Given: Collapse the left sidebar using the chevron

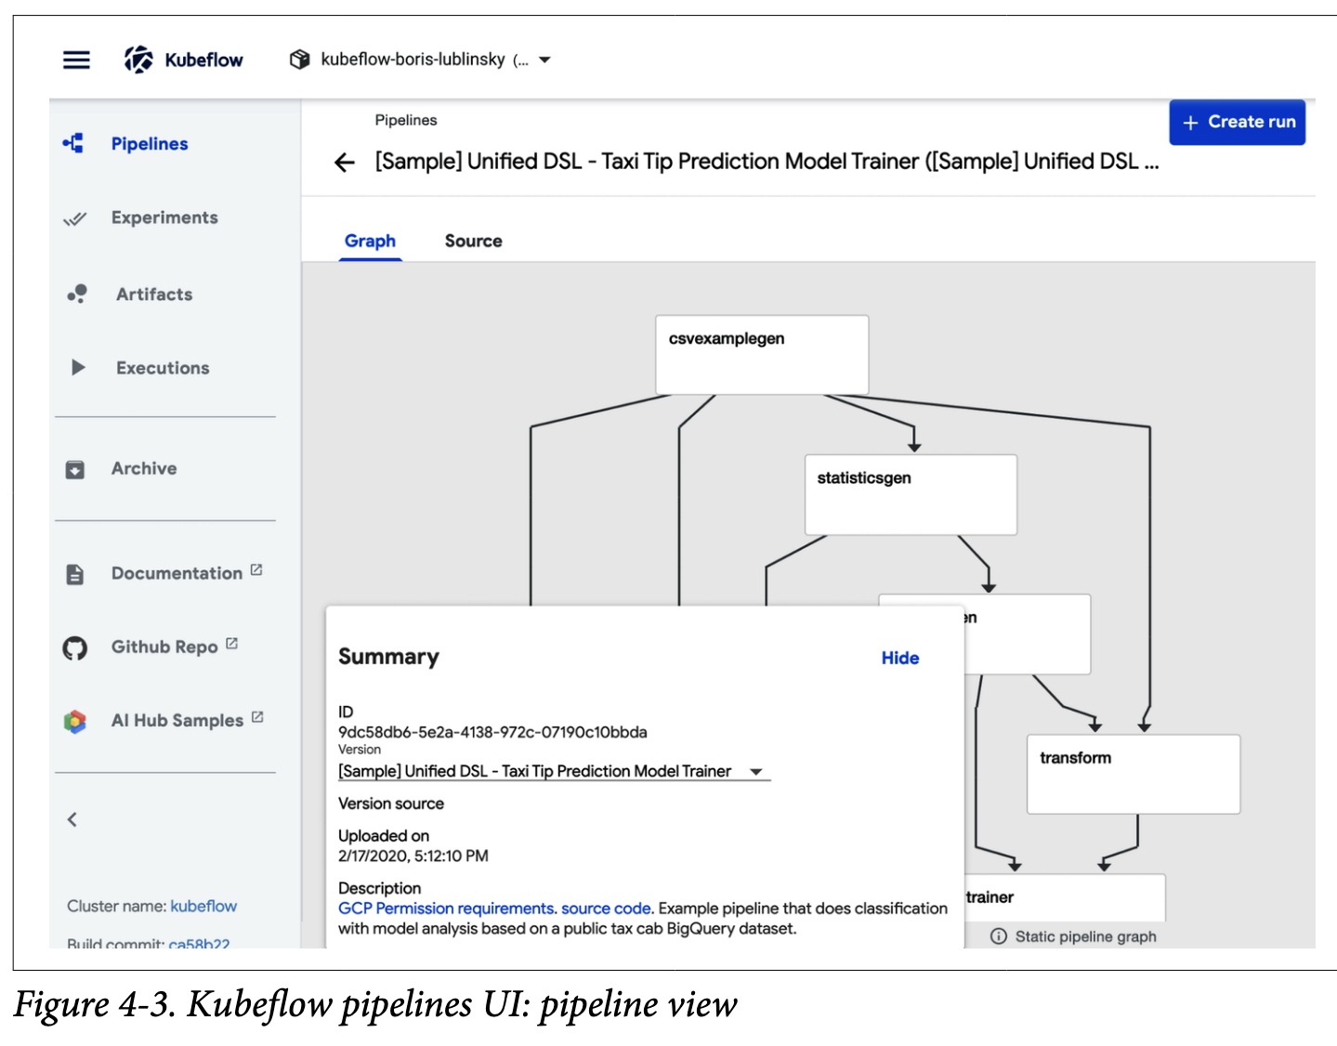Looking at the screenshot, I should (72, 819).
